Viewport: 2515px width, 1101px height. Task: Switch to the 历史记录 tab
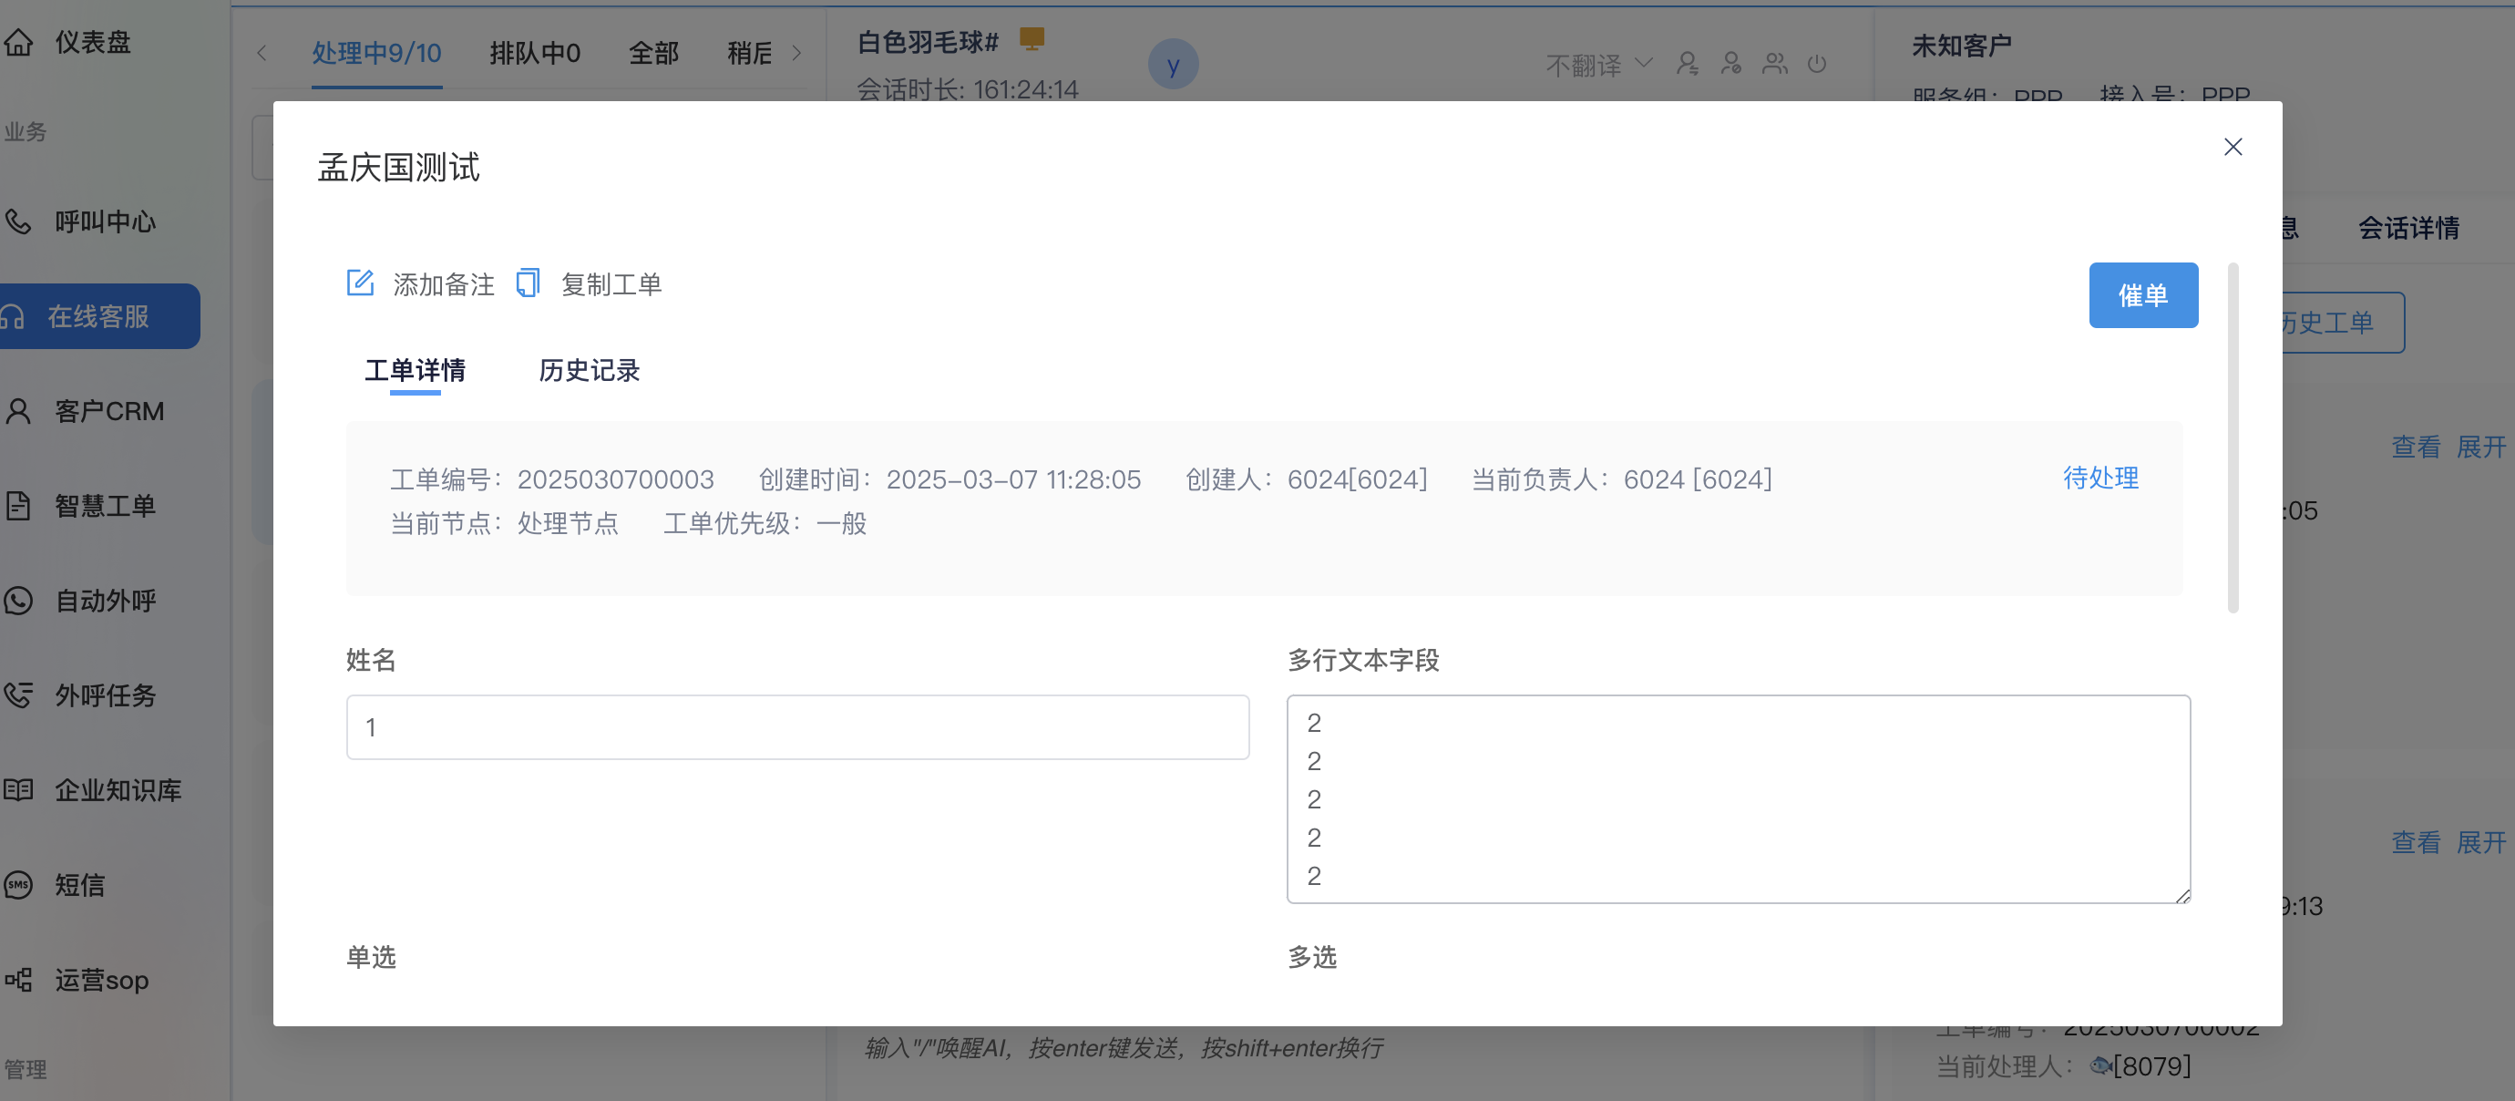pyautogui.click(x=590, y=370)
